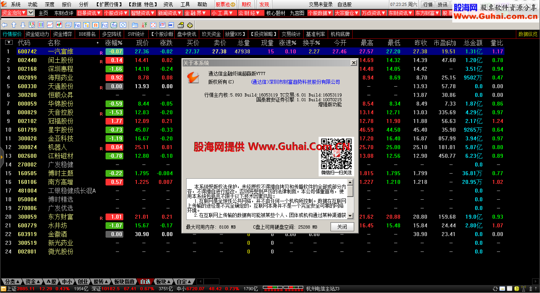
Task: Click the 通达信 logo in top-left corner
Action: pos(4,4)
